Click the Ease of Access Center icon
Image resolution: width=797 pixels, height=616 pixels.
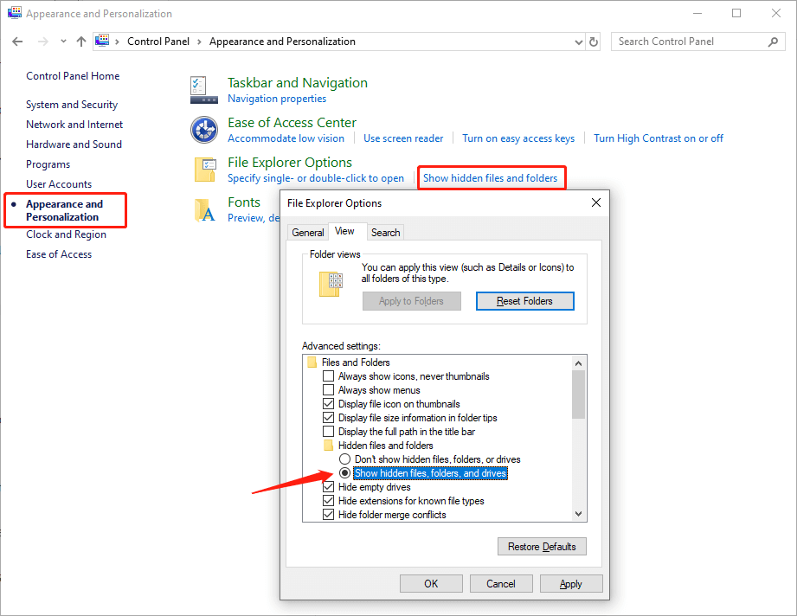[204, 130]
